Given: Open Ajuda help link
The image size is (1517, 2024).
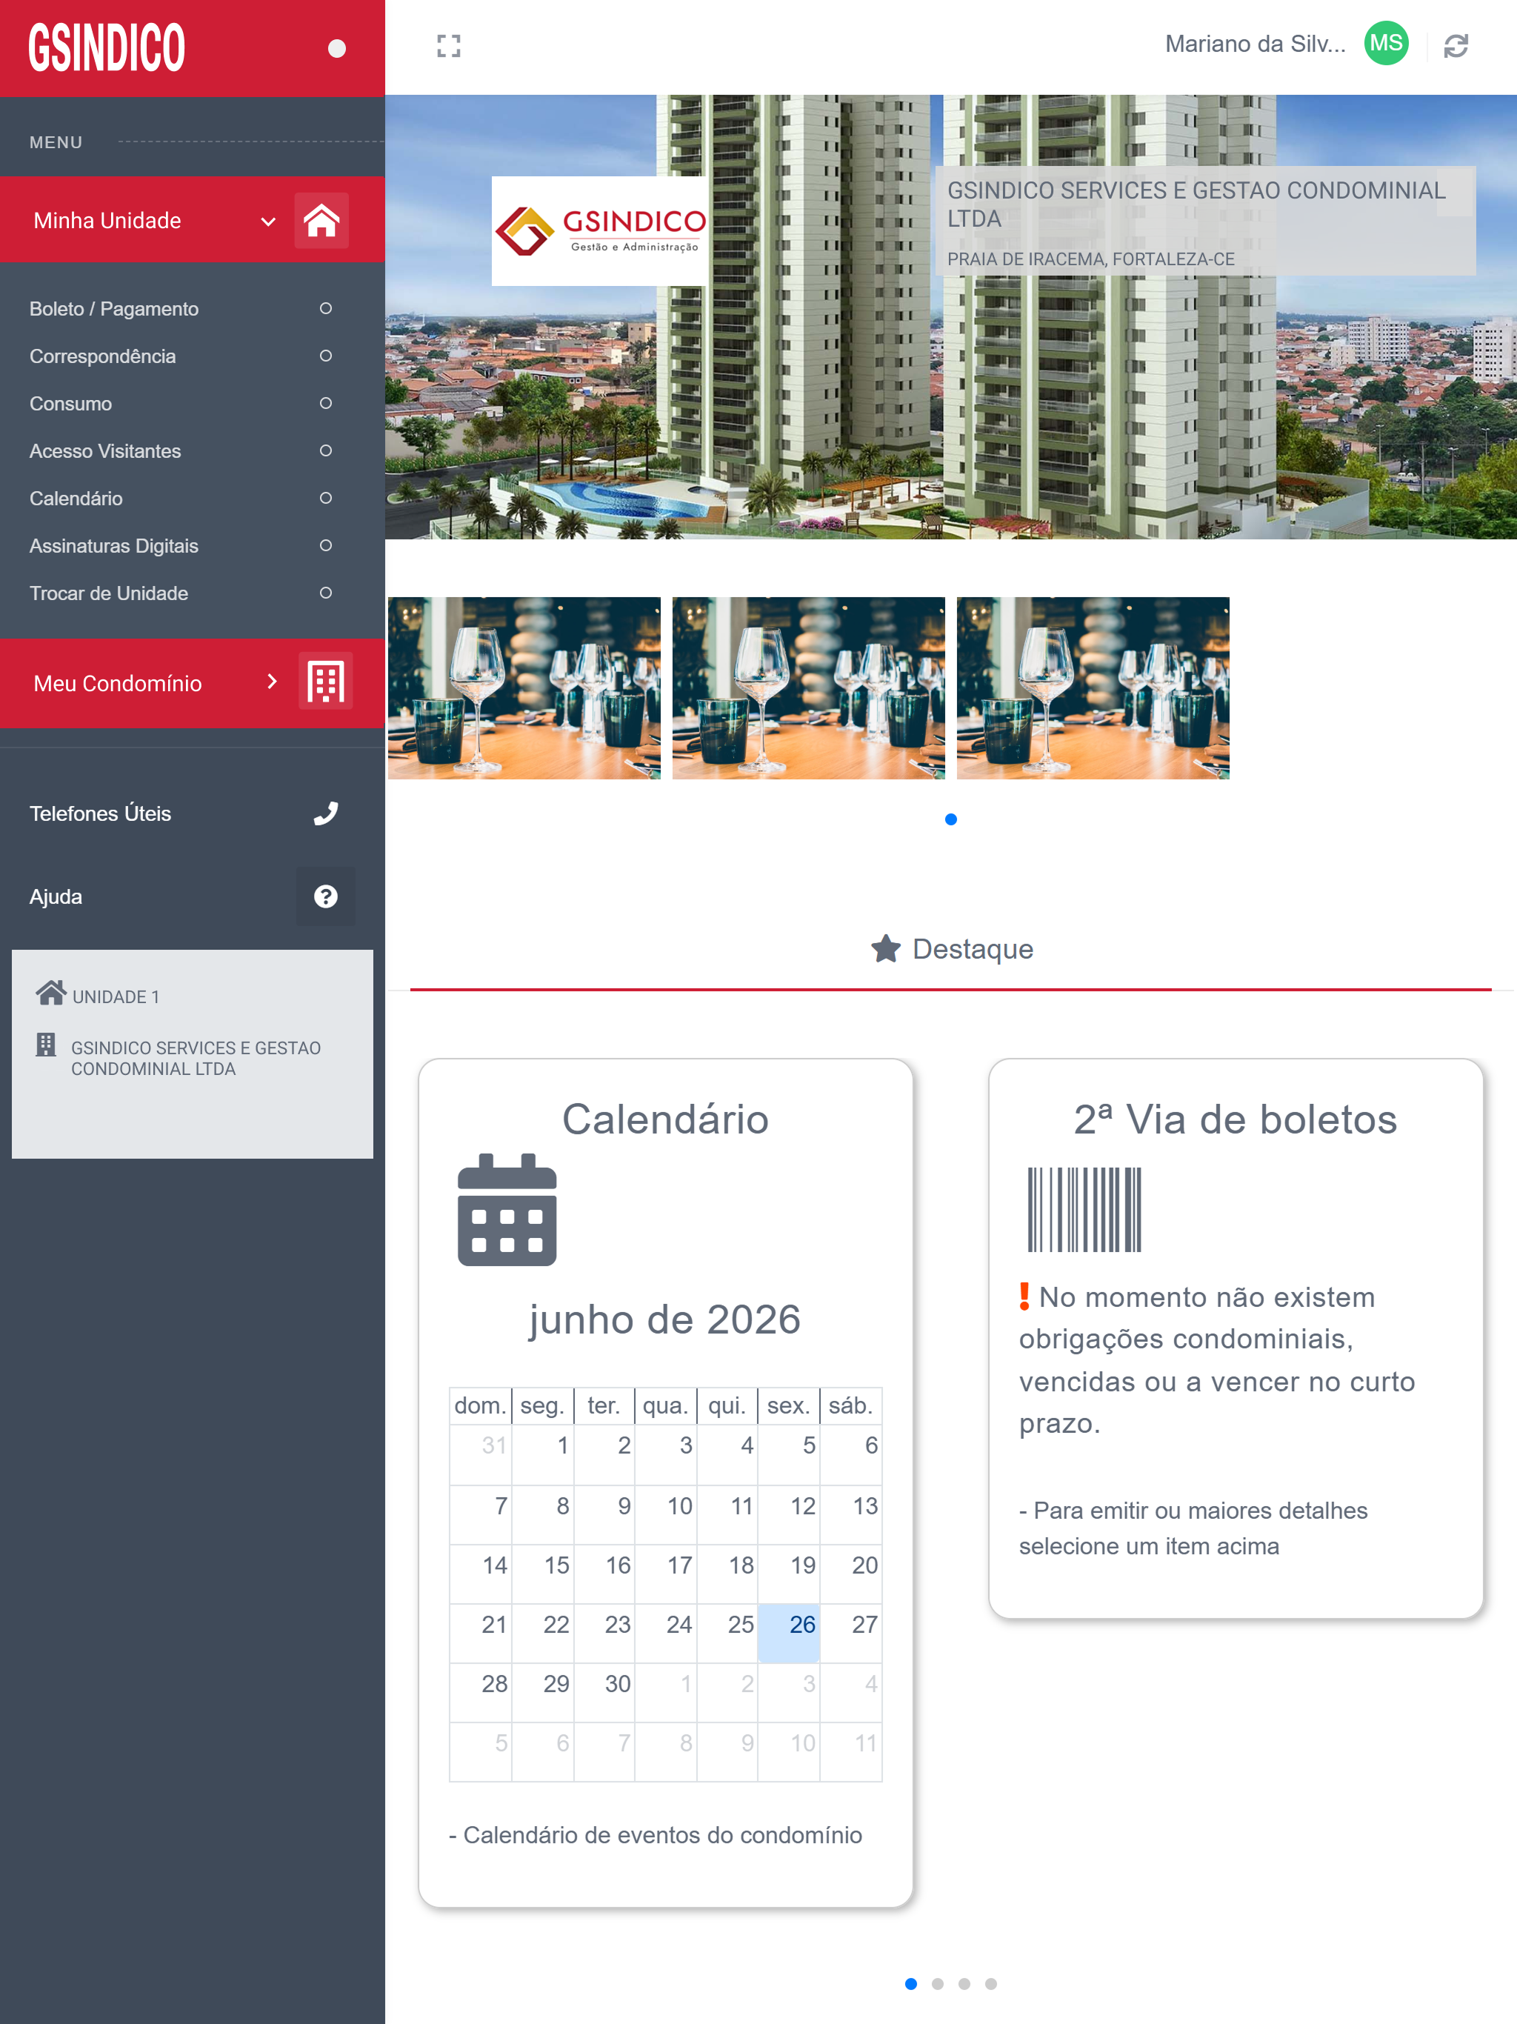Looking at the screenshot, I should coord(56,896).
